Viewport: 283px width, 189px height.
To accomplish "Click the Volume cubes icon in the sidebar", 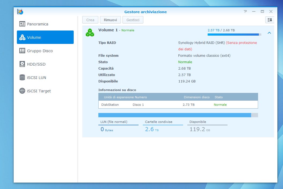I will tap(22, 37).
